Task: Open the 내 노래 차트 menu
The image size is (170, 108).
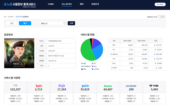Action: pyautogui.click(x=67, y=4)
